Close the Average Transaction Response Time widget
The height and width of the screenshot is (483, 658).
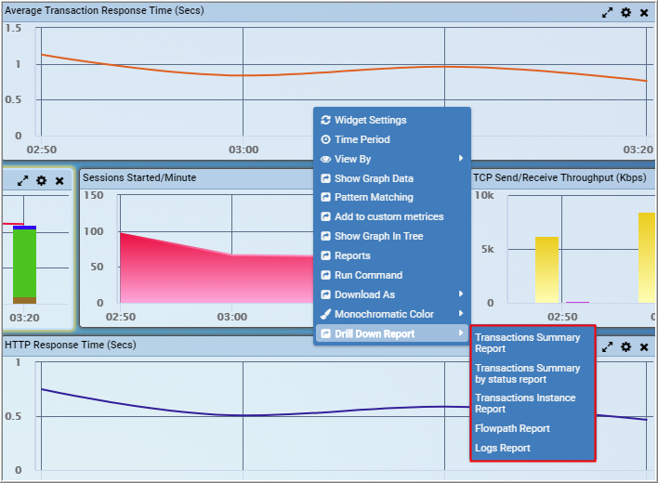(x=644, y=13)
